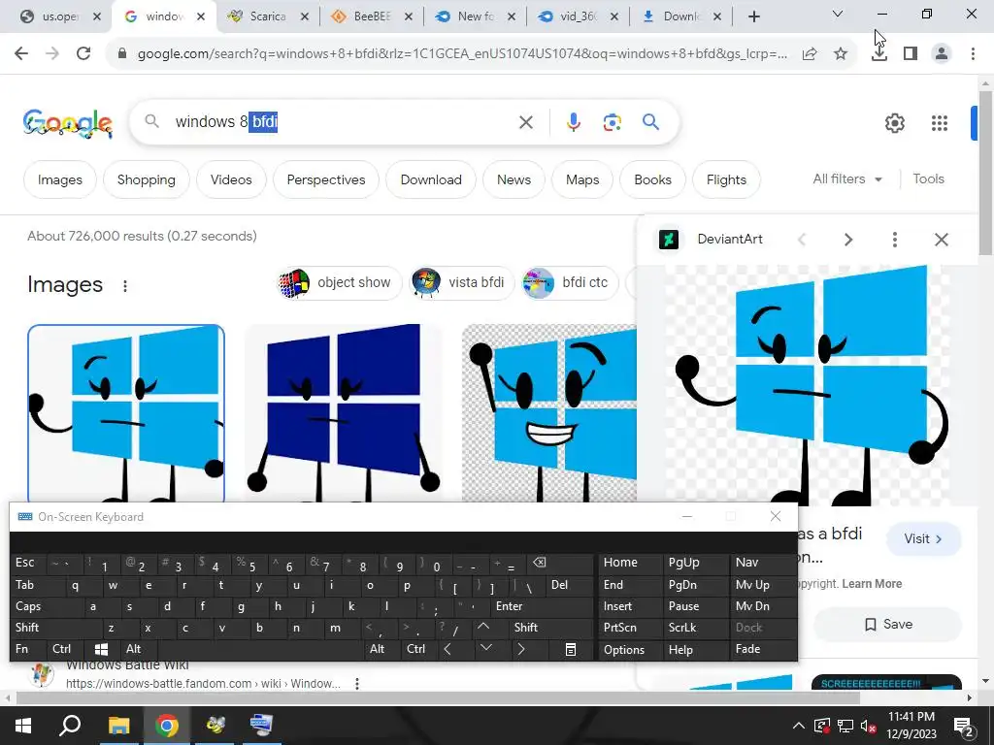
Task: Select the object show suggestion chip
Action: pyautogui.click(x=339, y=282)
